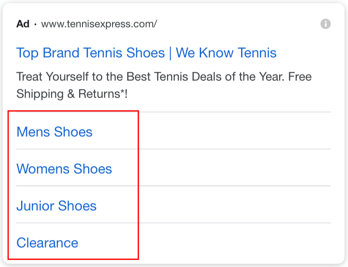The height and width of the screenshot is (267, 348).
Task: Tap empty space in the Junior Shoes row
Action: point(233,204)
